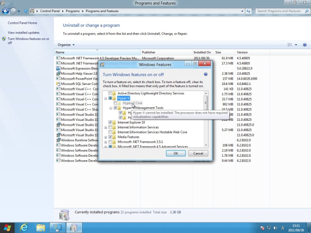This screenshot has height=233, width=311.
Task: Toggle Active Directory Lightweight Directory Services checkbox
Action: [110, 93]
